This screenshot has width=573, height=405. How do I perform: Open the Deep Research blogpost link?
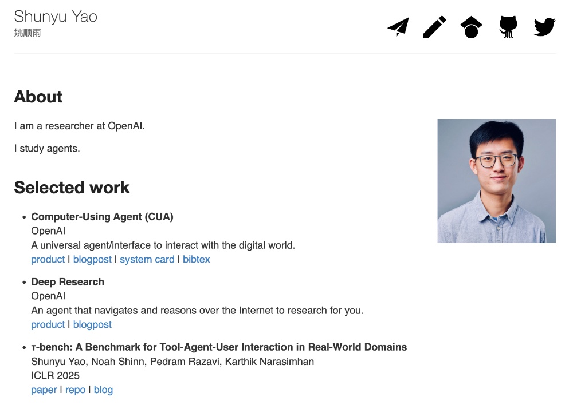[92, 324]
